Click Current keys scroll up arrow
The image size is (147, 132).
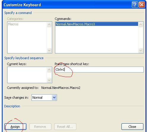[49, 70]
